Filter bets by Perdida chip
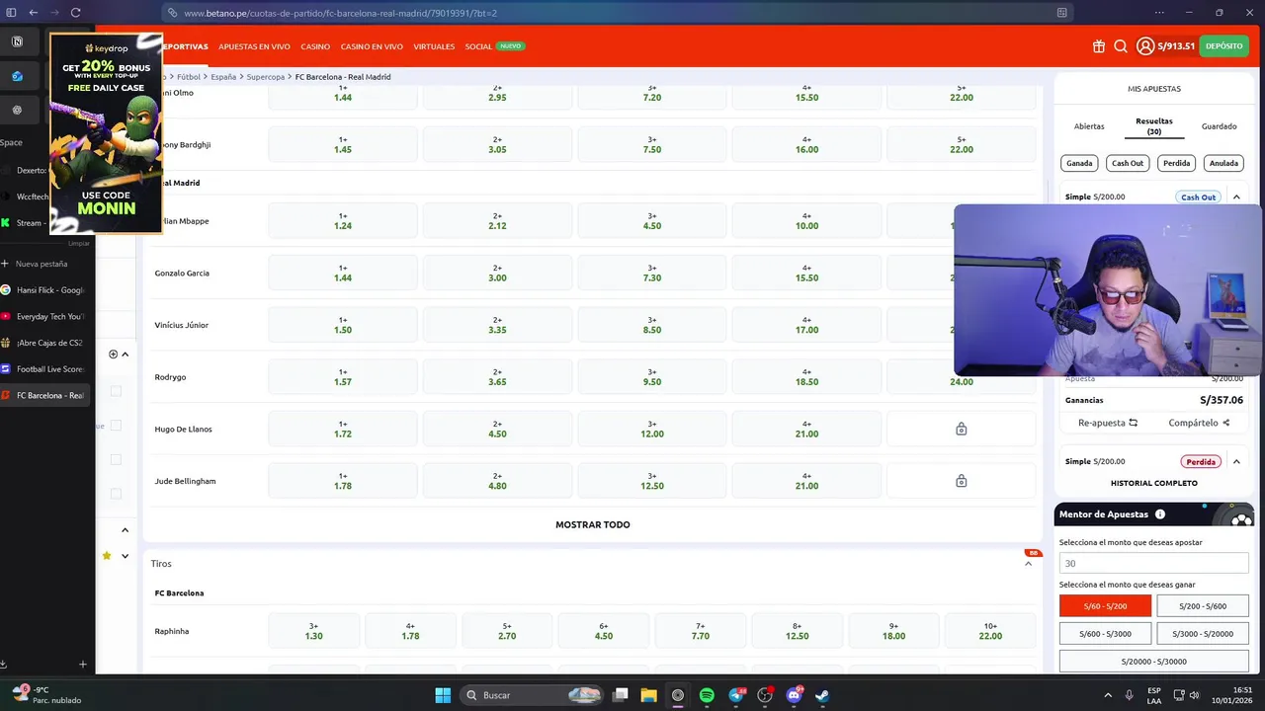The width and height of the screenshot is (1265, 711). [x=1176, y=163]
